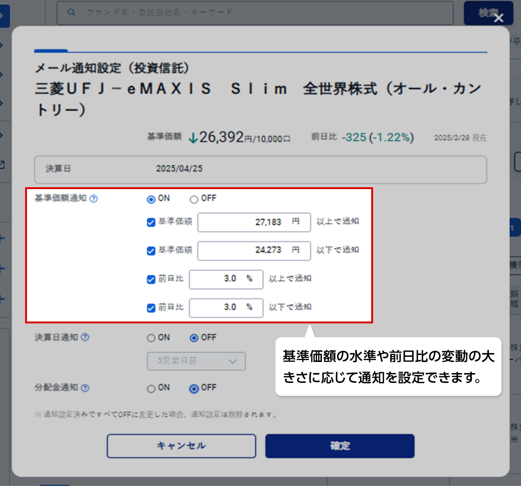Viewport: 521px width, 486px height.
Task: Uncheck 基準価額 以下で通知 checkbox
Action: (151, 250)
